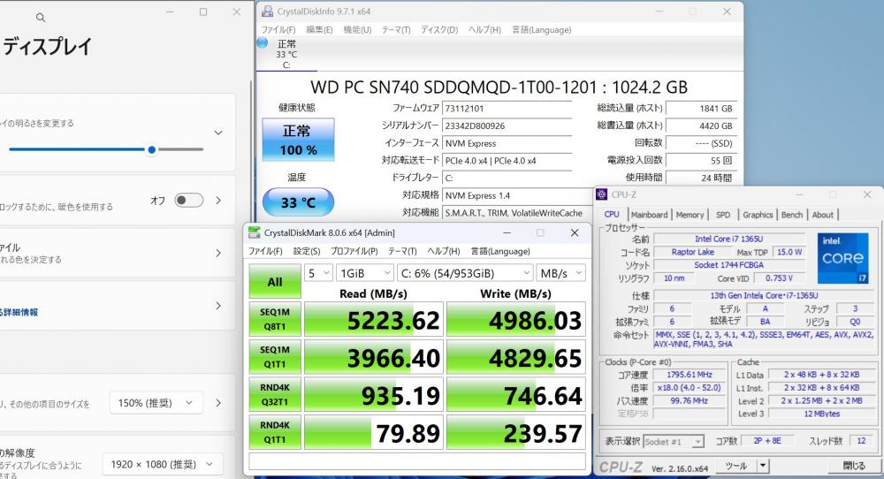
Task: Click the CPU-Z title bar app icon
Action: (x=602, y=194)
